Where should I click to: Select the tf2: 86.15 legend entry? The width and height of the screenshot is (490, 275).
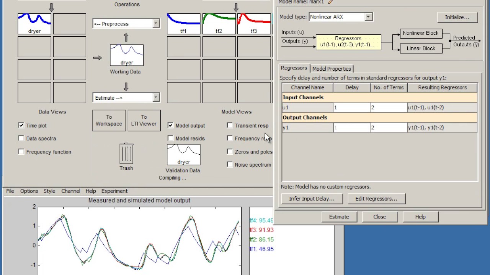click(261, 239)
